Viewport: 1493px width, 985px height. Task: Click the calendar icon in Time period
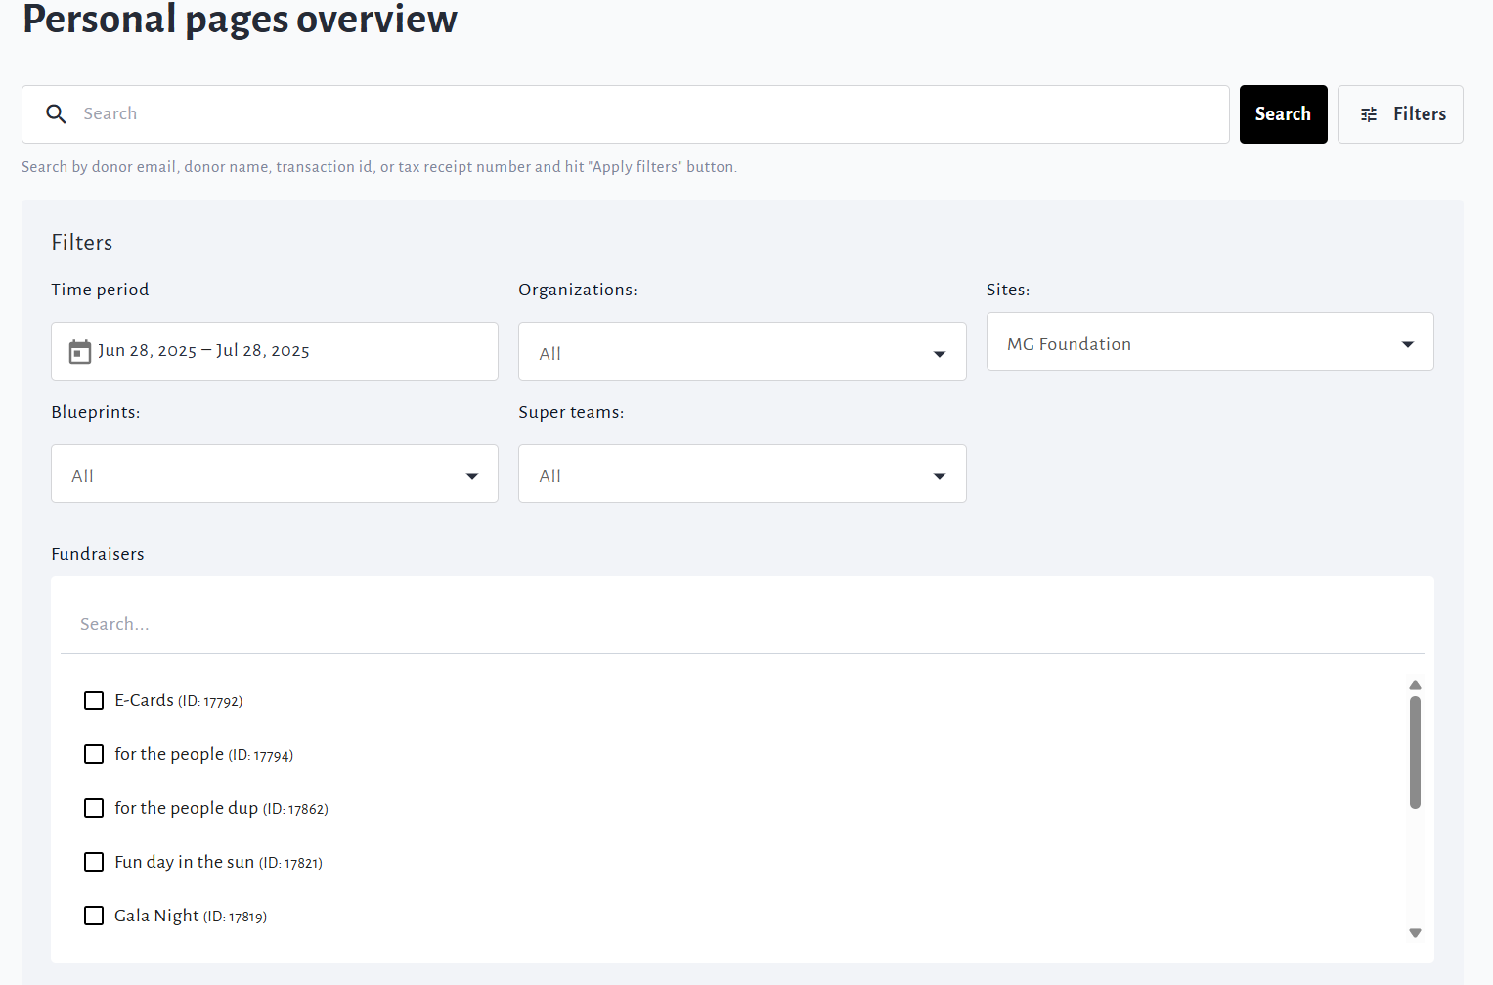click(x=79, y=352)
